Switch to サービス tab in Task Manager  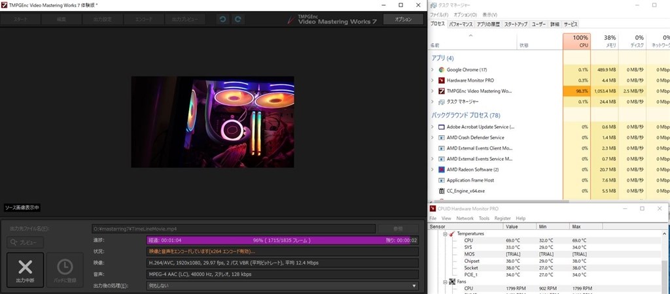pyautogui.click(x=571, y=24)
